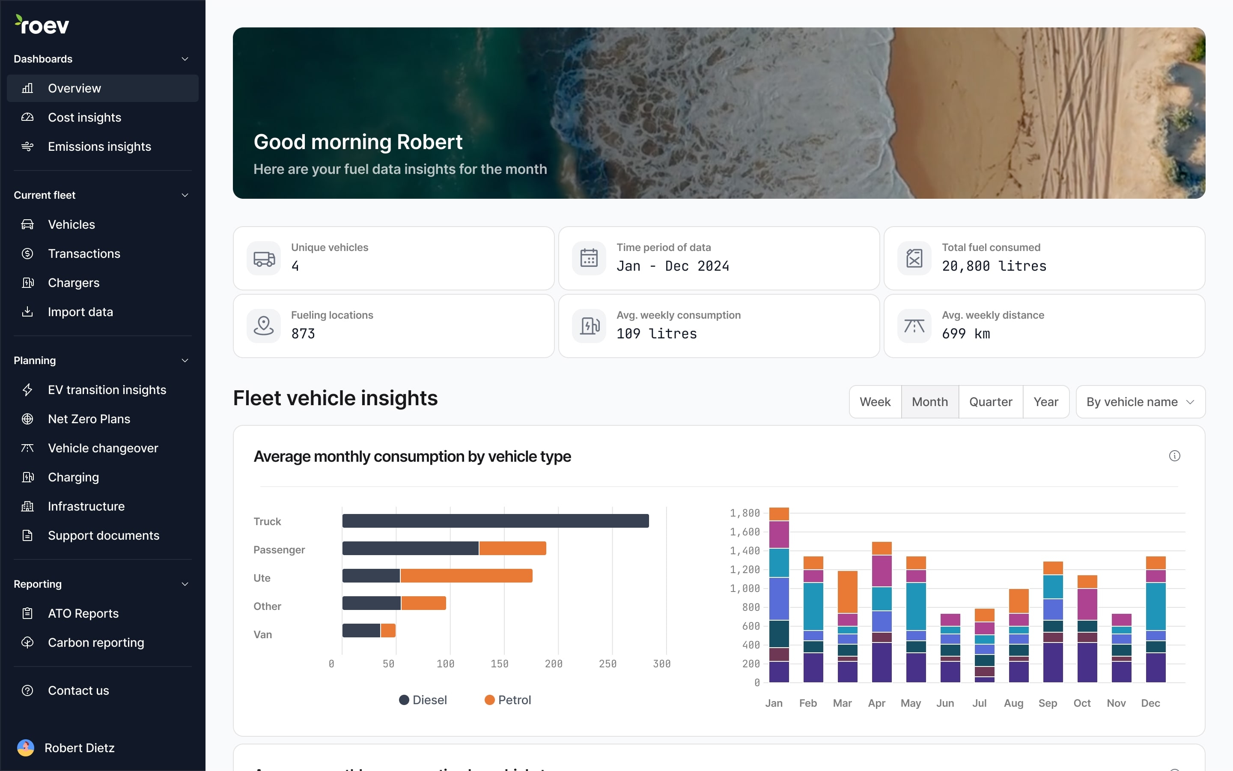Click the info icon on the chart
1233x771 pixels.
1174,456
